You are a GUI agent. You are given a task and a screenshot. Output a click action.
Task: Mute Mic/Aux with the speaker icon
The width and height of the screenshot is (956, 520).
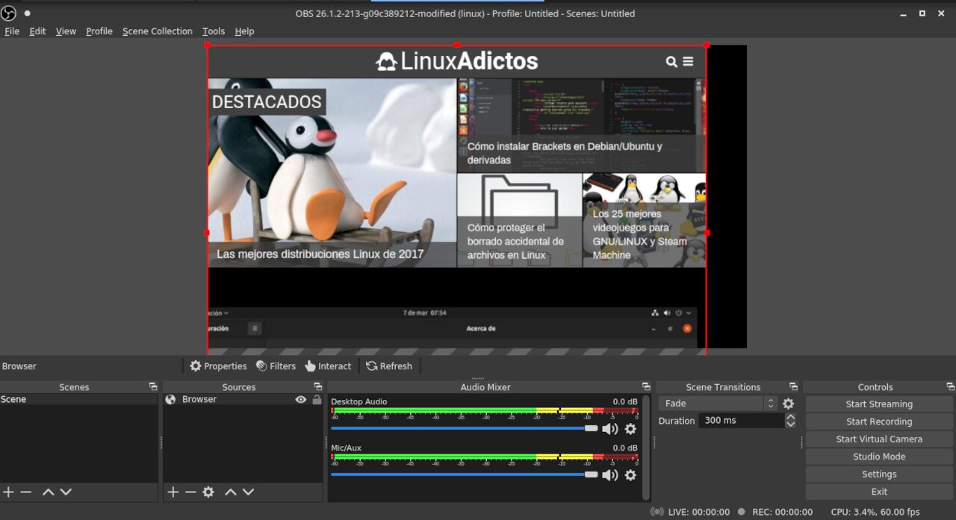pos(610,474)
